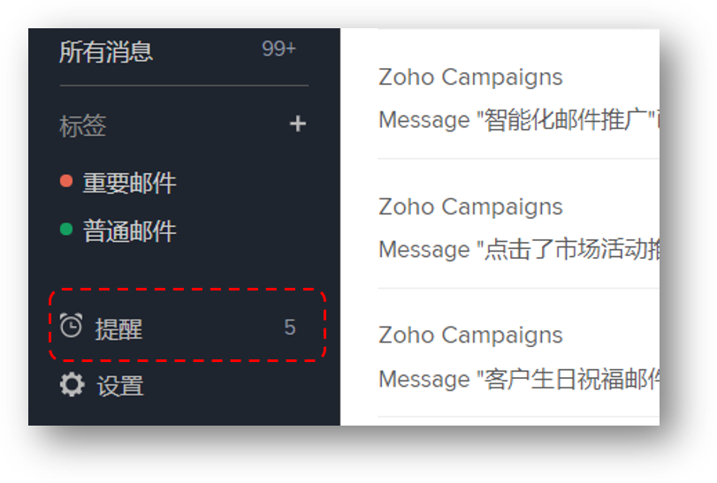Click the divider line under 所有消息

point(184,86)
